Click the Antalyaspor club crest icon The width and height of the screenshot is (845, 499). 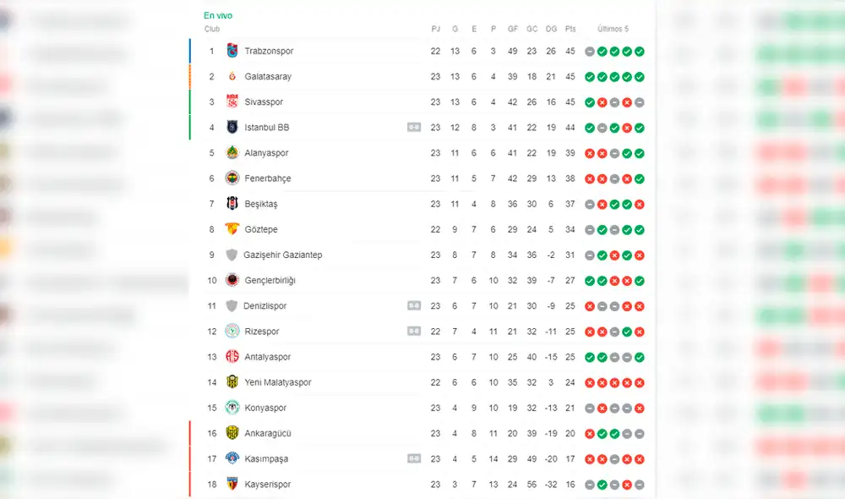coord(232,357)
